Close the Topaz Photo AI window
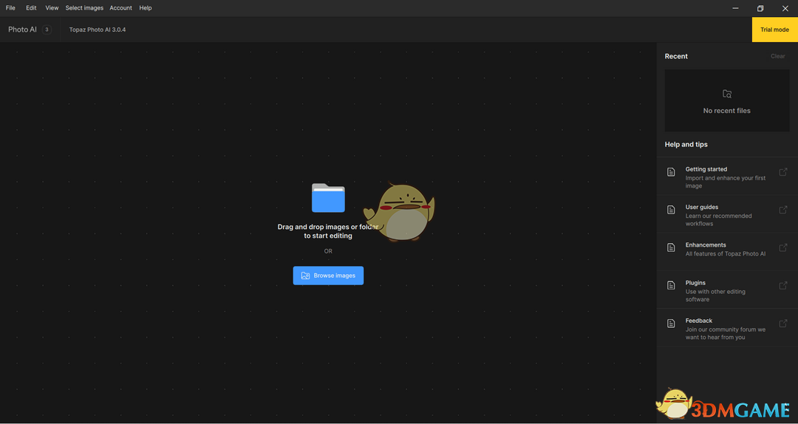Viewport: 798px width, 424px height. point(785,8)
